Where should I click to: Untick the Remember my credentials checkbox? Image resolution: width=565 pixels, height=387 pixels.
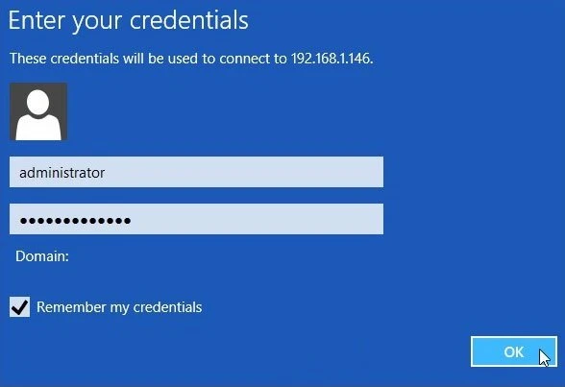click(x=20, y=307)
